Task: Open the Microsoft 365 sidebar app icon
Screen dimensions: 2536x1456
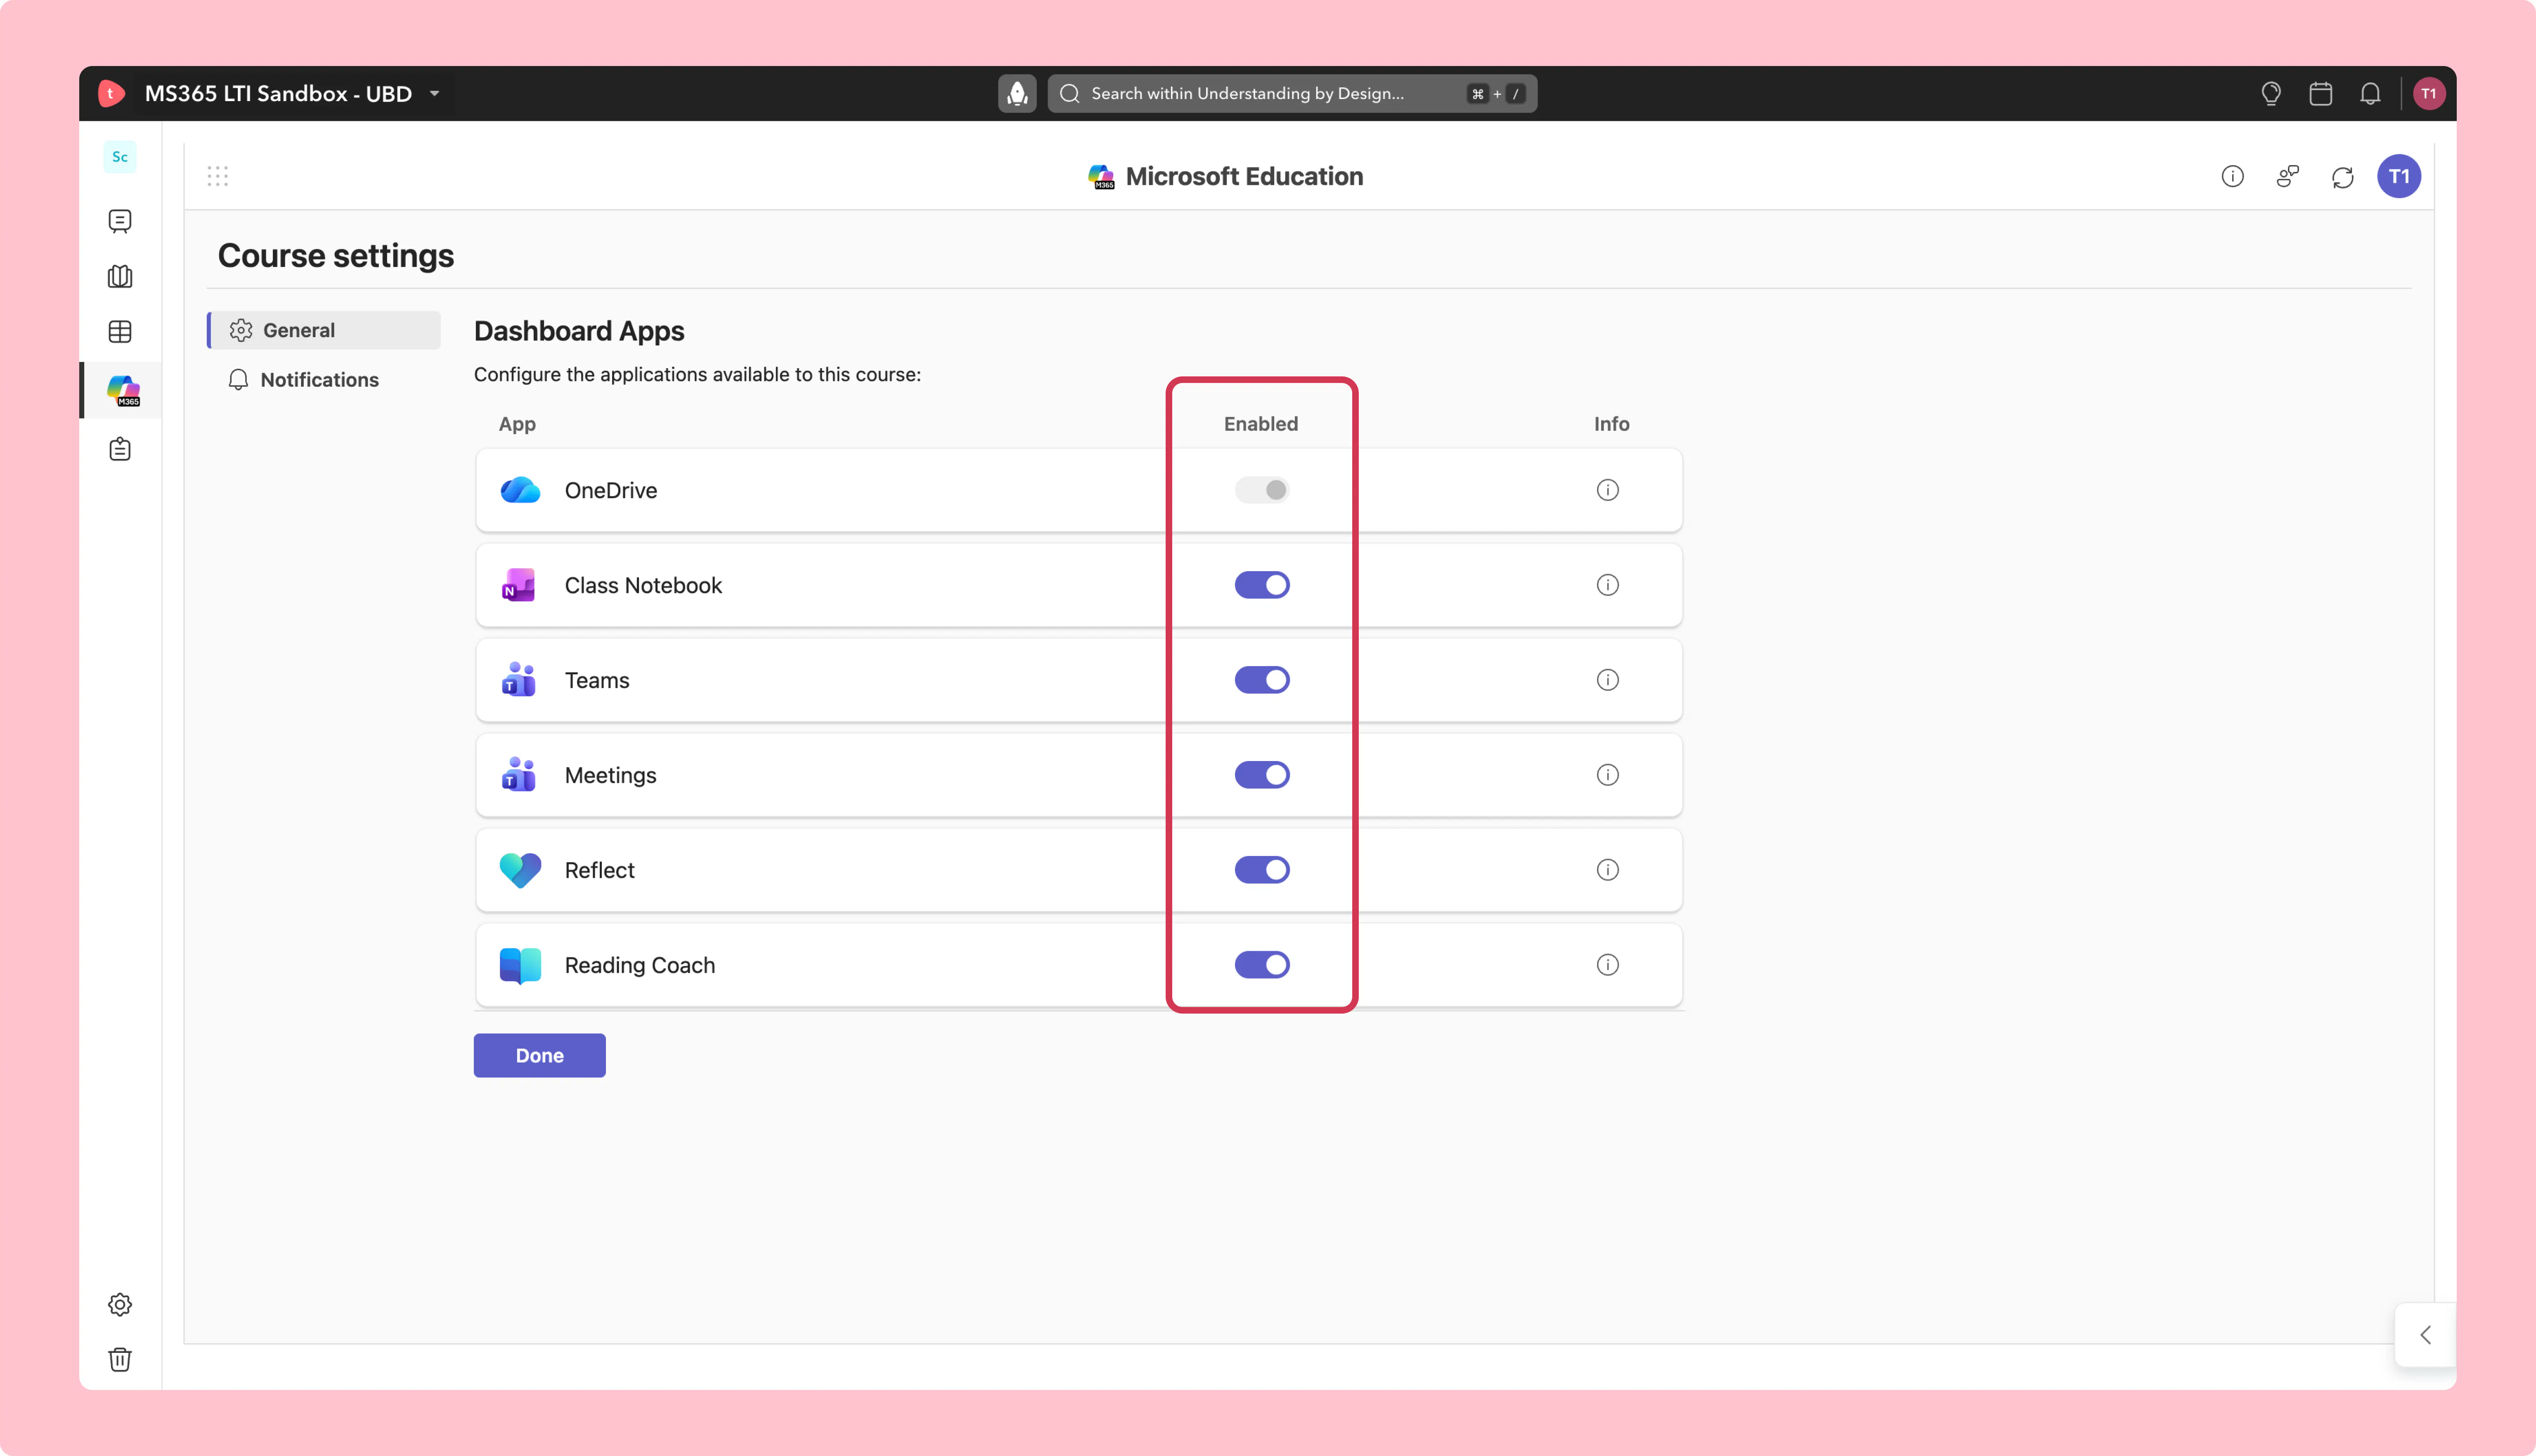Action: [123, 390]
